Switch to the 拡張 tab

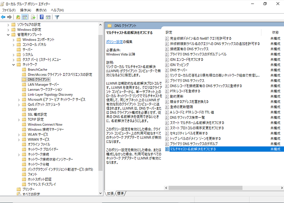point(110,193)
